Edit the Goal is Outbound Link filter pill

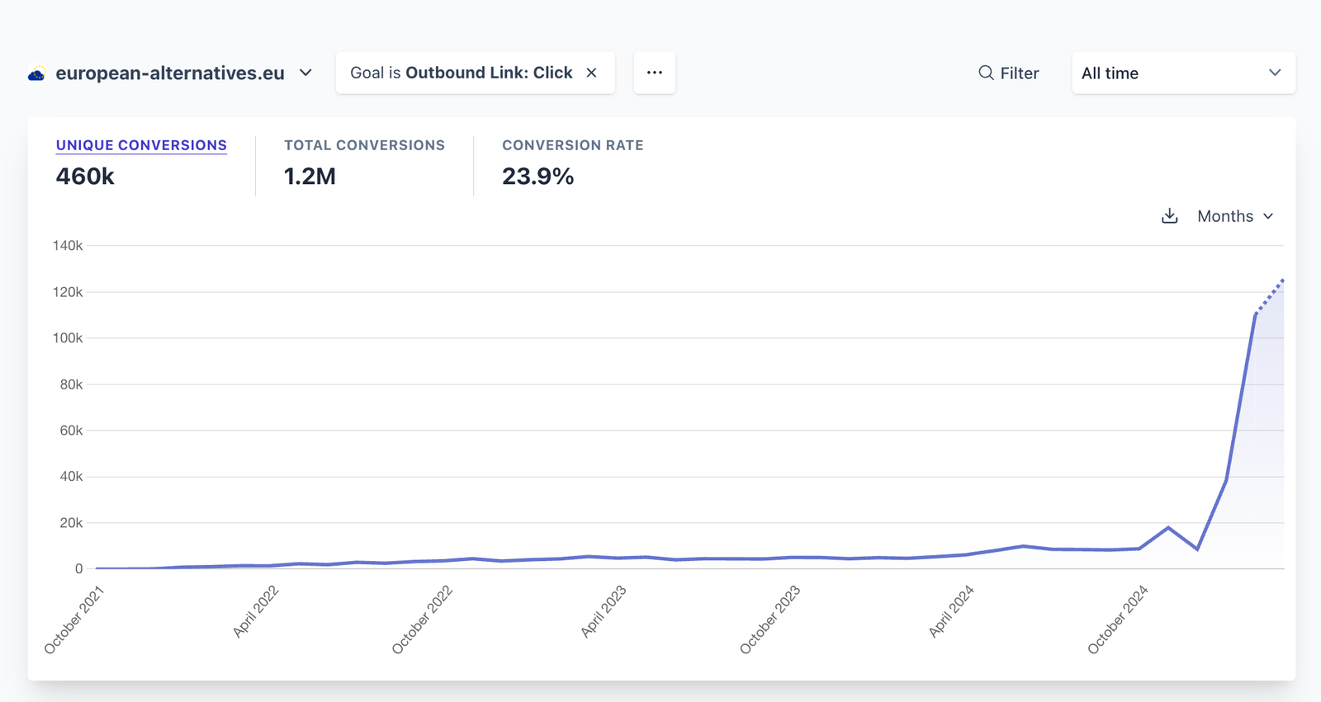coord(461,73)
